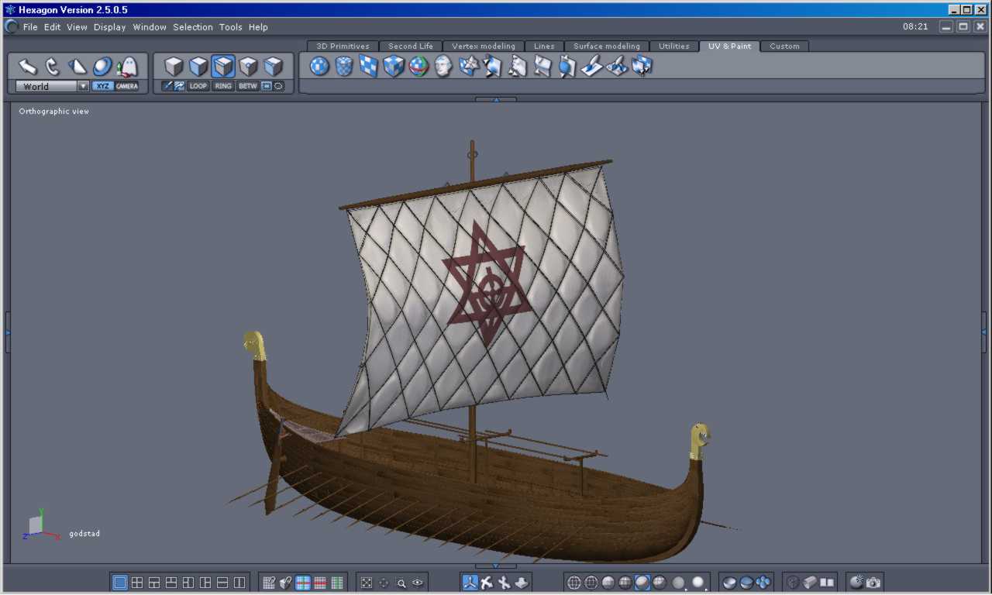
Task: Open the World coordinate dropdown
Action: pos(53,86)
